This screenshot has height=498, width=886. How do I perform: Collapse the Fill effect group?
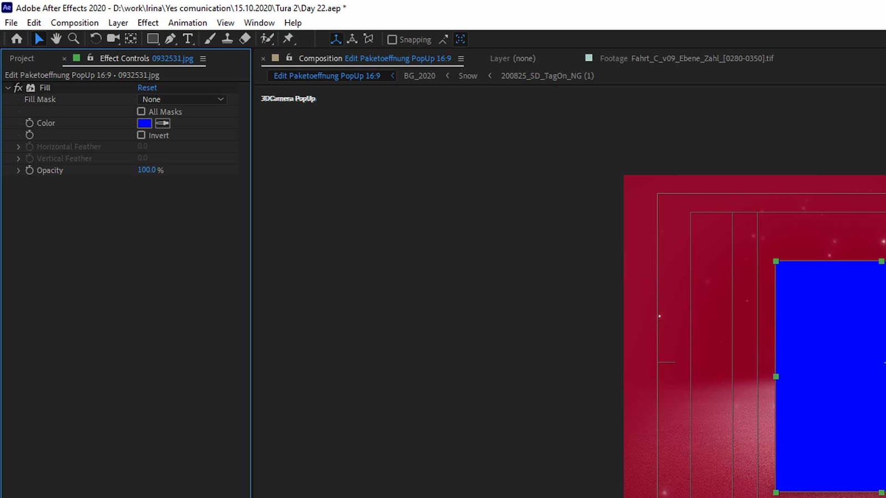(8, 87)
